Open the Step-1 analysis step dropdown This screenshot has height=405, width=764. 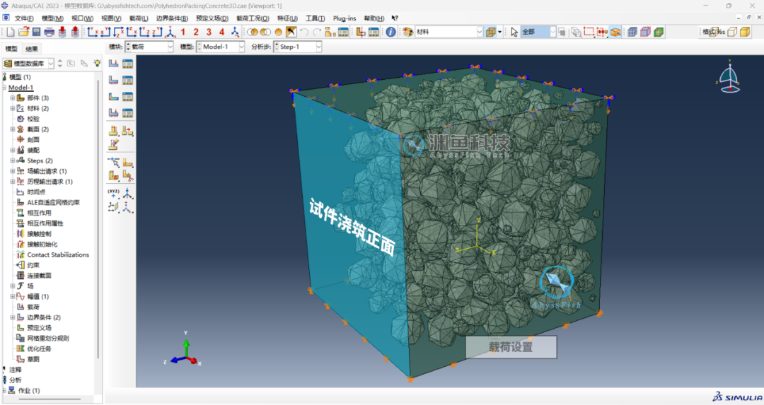point(318,47)
